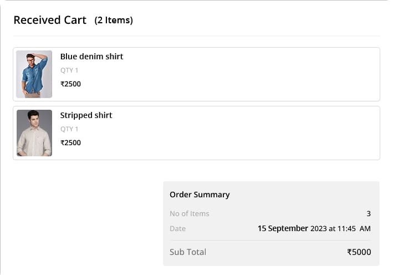
Task: Click the ₹5000 sub total amount
Action: pos(359,252)
